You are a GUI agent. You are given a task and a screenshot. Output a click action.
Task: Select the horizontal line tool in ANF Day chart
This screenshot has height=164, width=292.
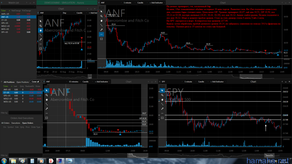click(x=40, y=44)
